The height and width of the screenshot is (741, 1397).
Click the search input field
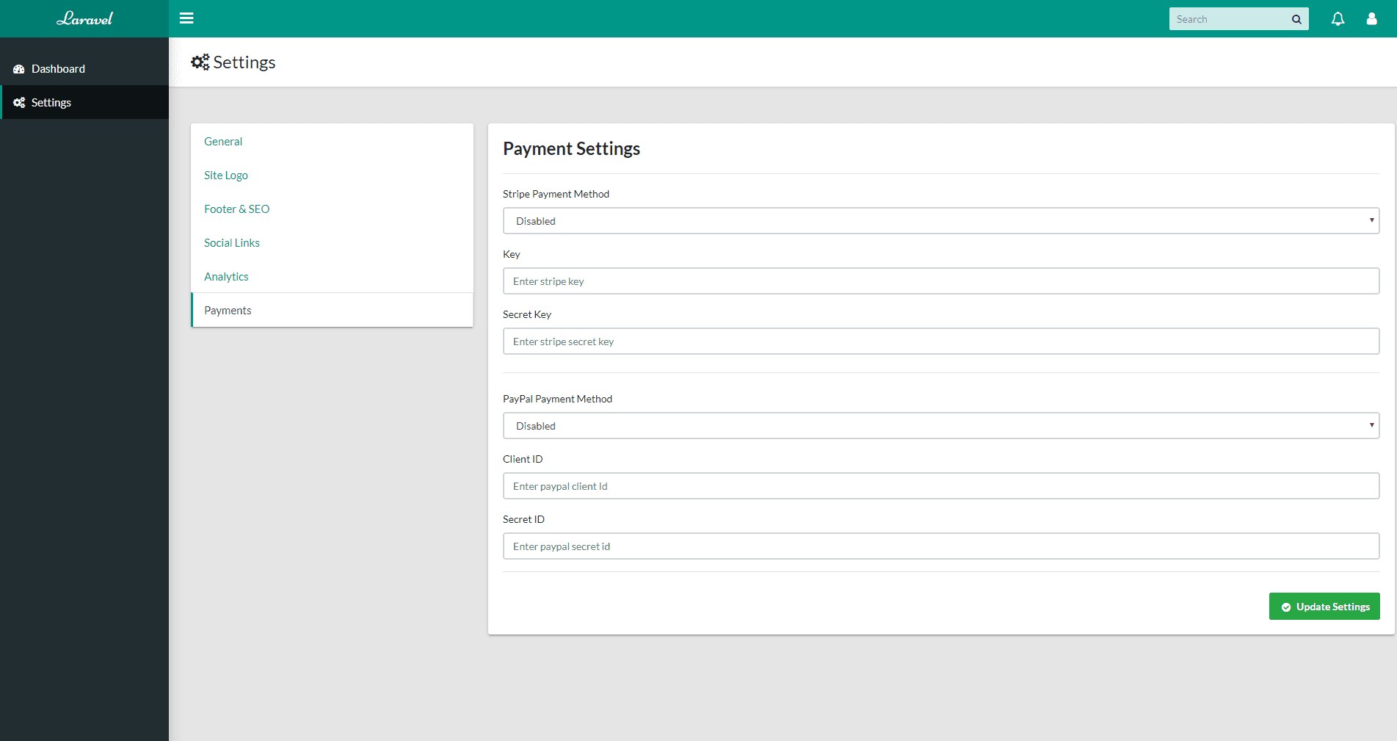[1230, 18]
